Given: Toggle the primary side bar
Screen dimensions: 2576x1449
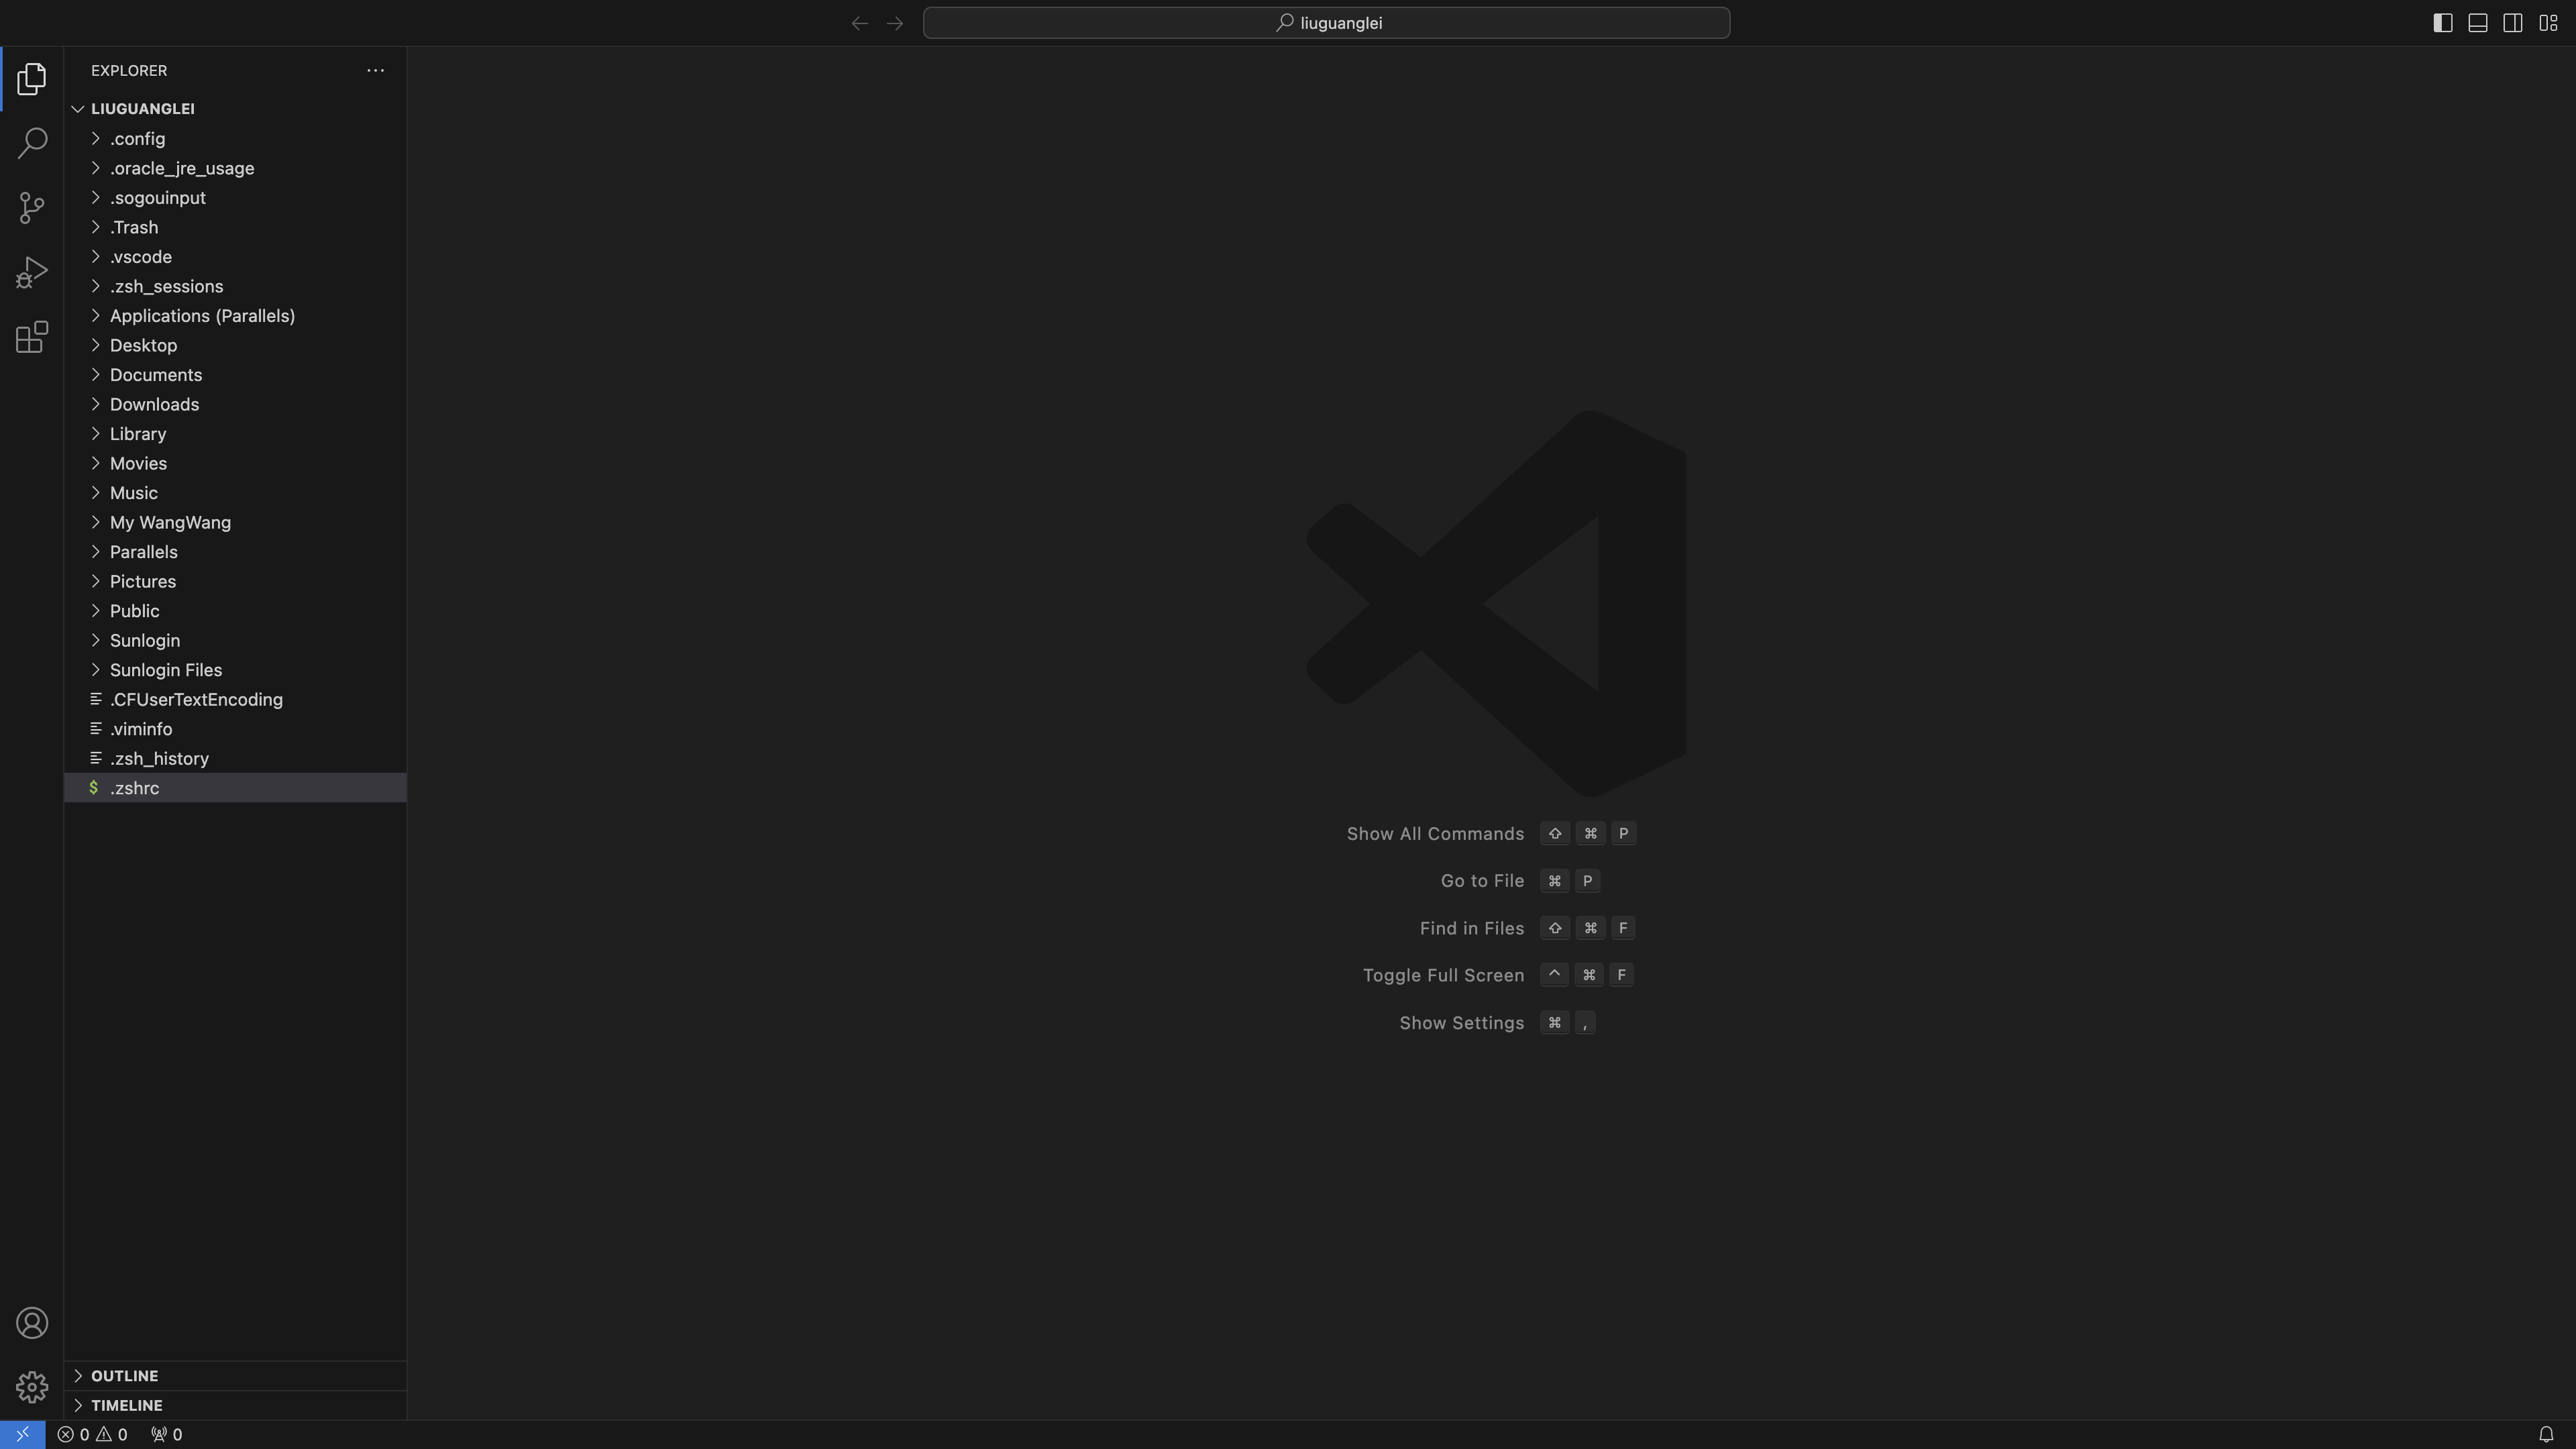Looking at the screenshot, I should tap(2442, 23).
